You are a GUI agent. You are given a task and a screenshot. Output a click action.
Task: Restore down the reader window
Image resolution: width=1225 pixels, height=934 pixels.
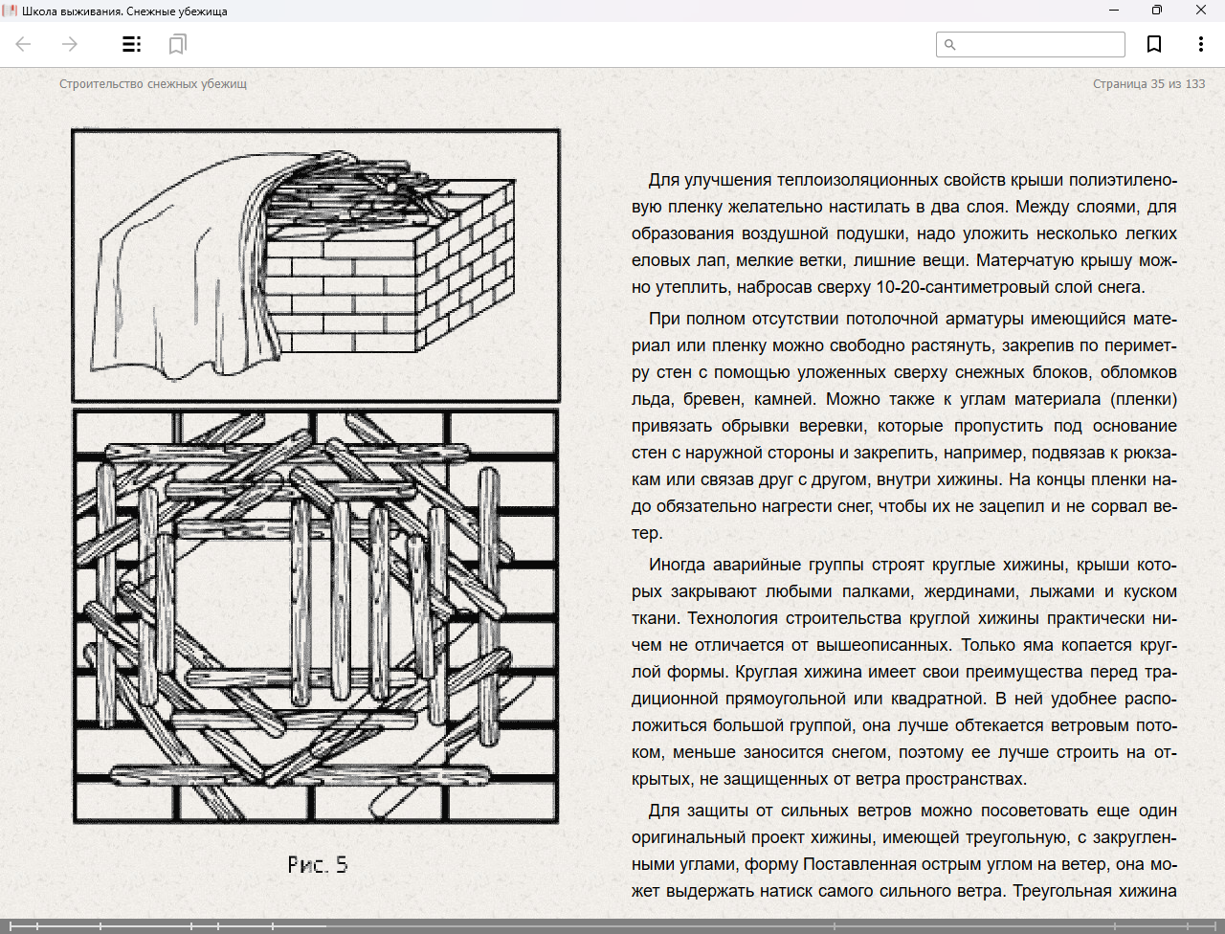(x=1157, y=11)
